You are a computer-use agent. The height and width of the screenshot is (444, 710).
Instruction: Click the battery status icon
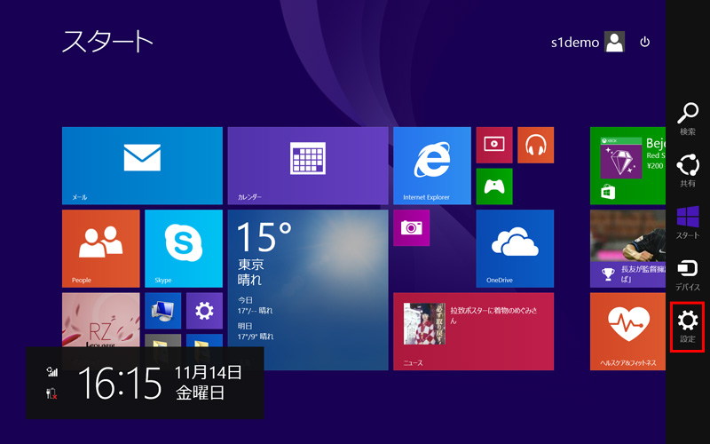click(x=52, y=393)
